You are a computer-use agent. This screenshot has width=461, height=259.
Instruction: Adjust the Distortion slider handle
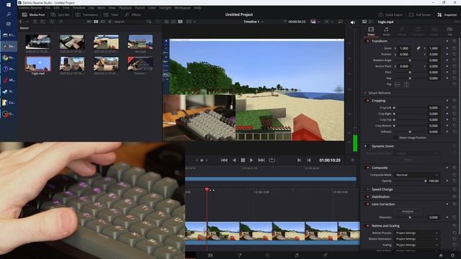pos(410,217)
